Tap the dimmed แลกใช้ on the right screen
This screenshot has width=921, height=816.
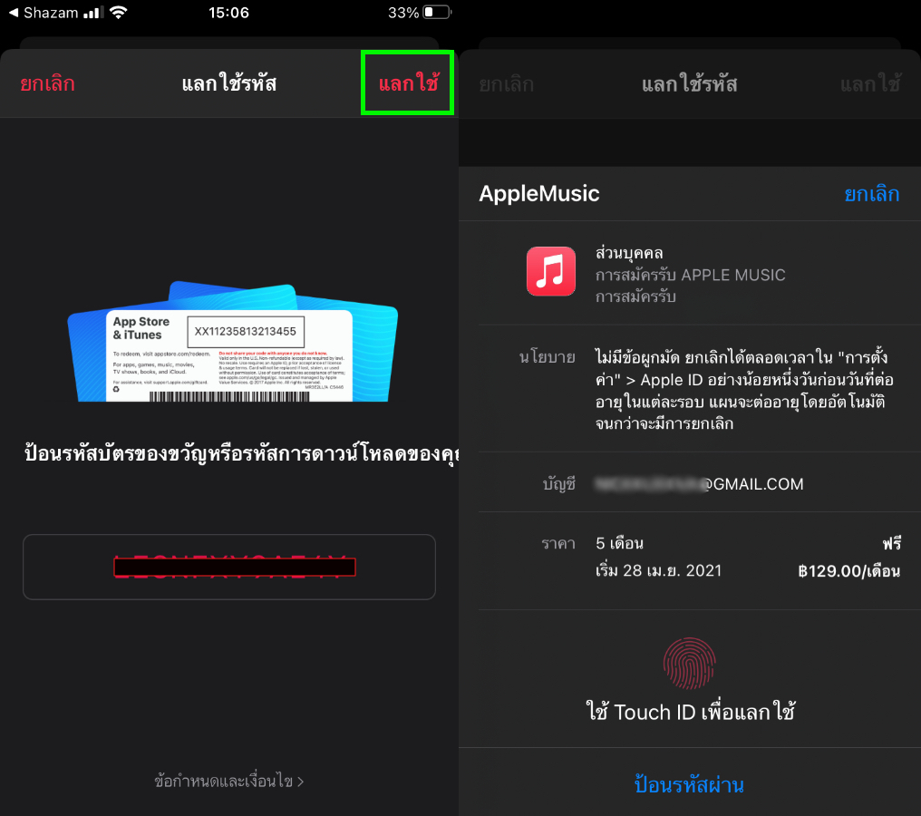[869, 85]
